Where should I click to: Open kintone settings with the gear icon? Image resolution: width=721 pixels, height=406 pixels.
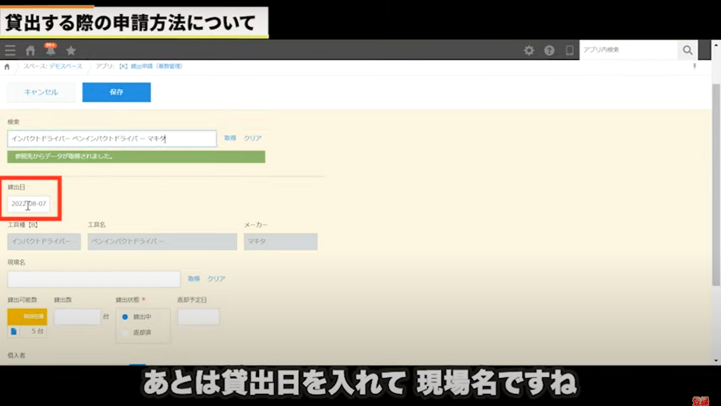click(x=529, y=50)
